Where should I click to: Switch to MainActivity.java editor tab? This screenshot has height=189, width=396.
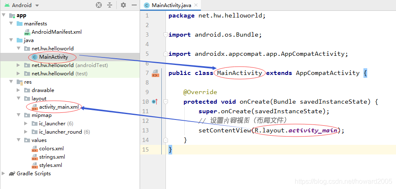point(171,5)
